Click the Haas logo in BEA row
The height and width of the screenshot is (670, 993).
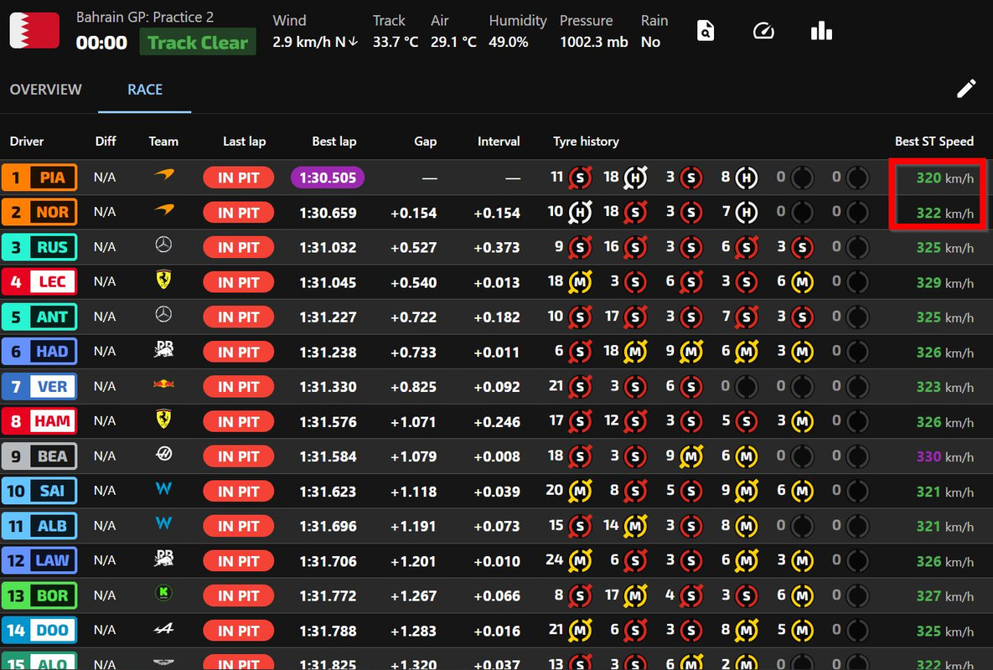click(163, 453)
